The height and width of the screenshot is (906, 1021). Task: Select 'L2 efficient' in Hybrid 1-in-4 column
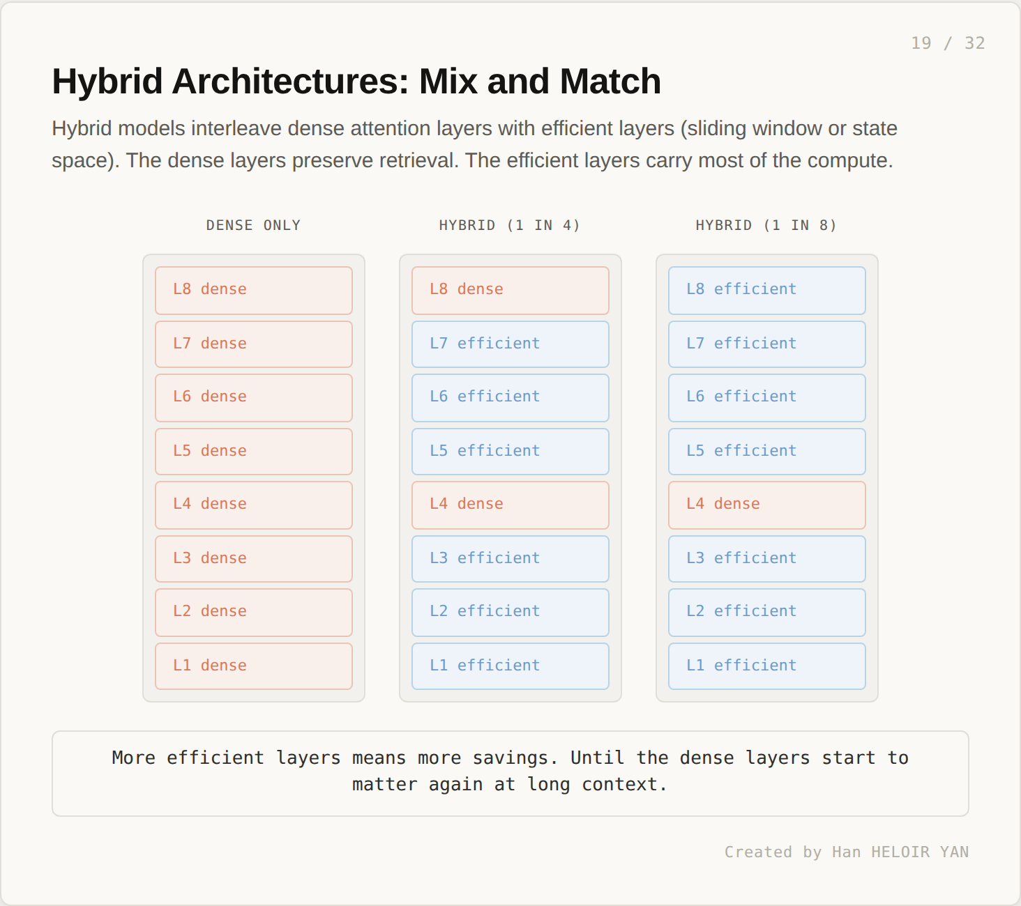pyautogui.click(x=510, y=613)
